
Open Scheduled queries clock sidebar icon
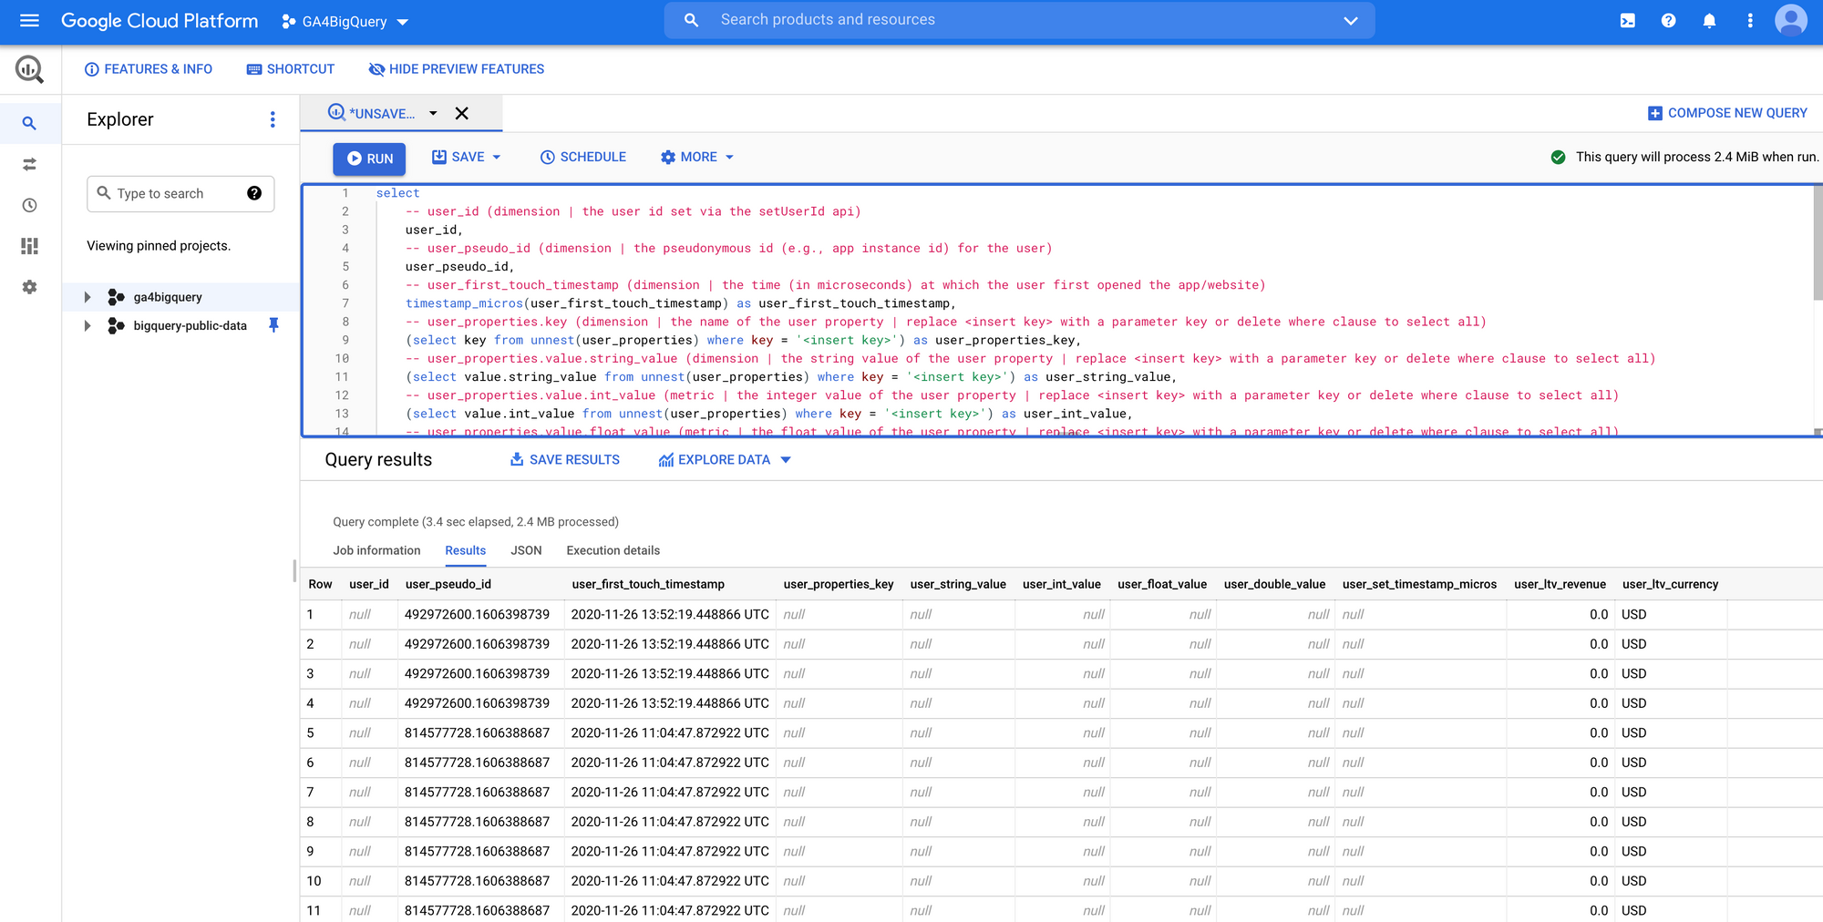(x=29, y=205)
